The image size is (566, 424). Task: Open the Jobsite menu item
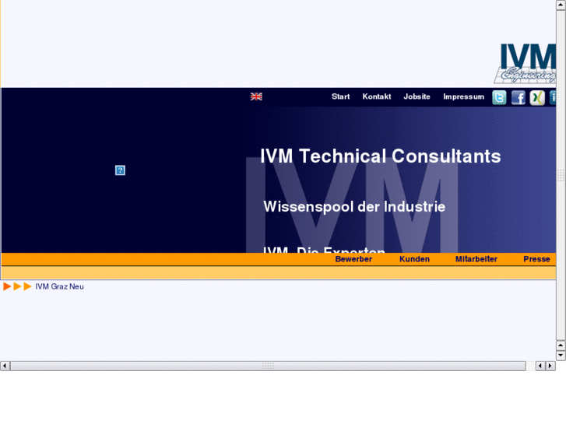(x=417, y=96)
